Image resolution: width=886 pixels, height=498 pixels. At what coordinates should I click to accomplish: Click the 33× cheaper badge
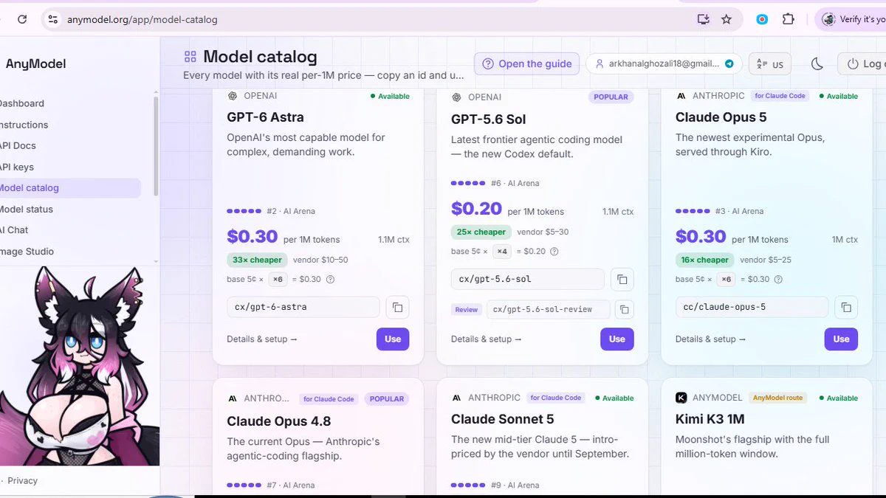(x=257, y=260)
